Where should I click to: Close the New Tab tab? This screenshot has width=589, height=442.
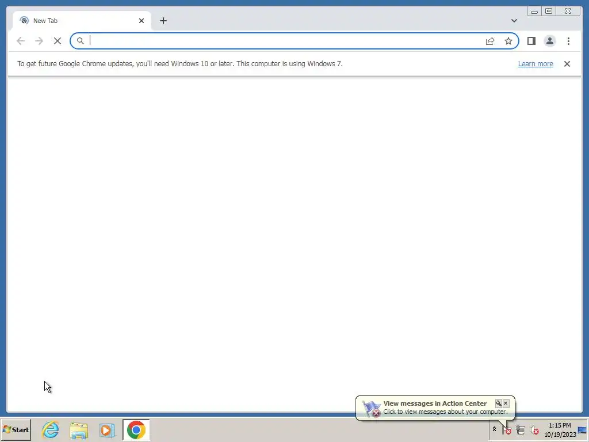(x=141, y=21)
